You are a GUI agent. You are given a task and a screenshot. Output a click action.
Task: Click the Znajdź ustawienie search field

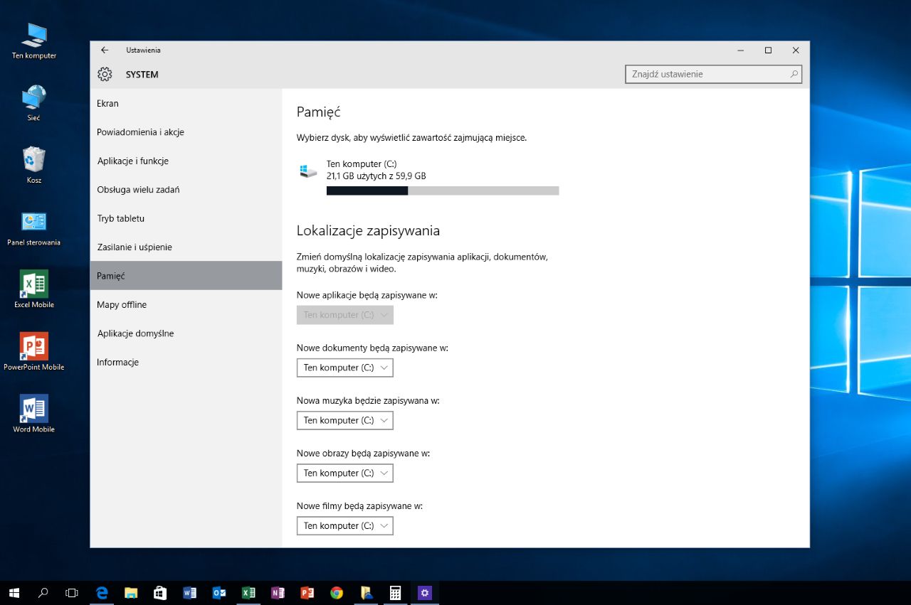point(708,74)
